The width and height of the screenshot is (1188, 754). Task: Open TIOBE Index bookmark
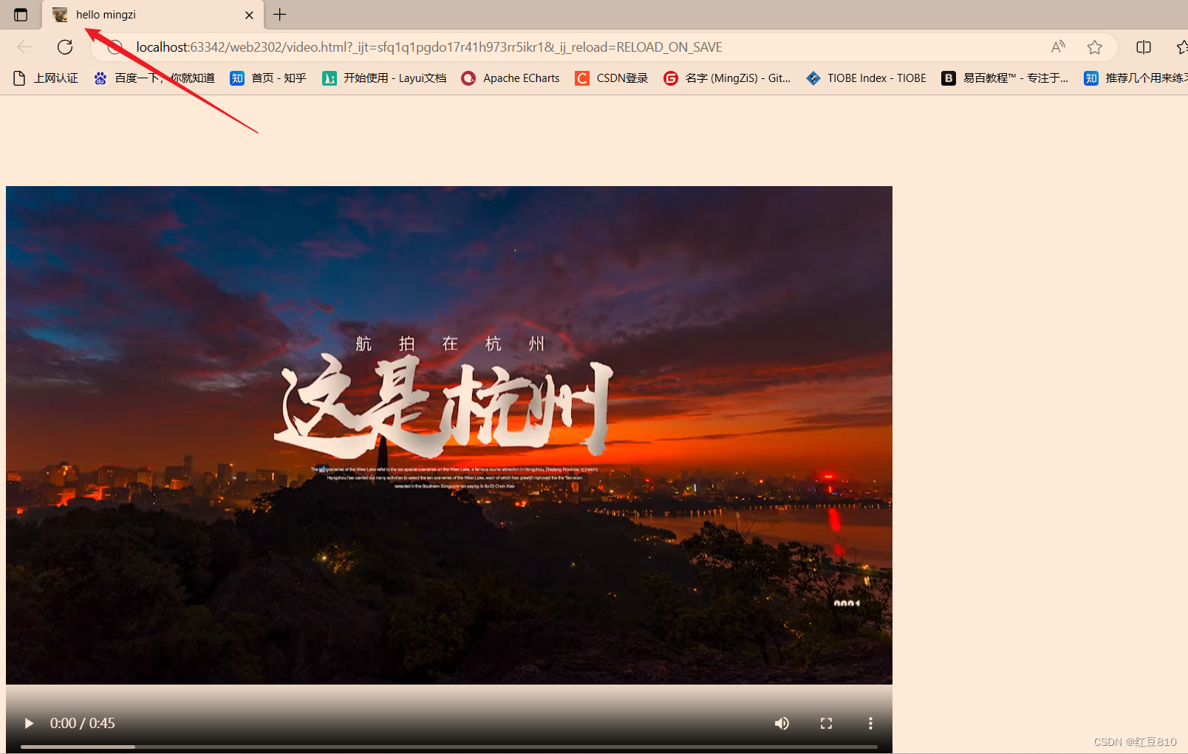[x=866, y=78]
